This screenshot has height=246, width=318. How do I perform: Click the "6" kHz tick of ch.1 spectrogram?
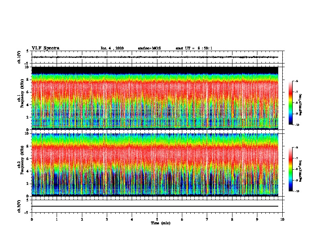coord(28,92)
